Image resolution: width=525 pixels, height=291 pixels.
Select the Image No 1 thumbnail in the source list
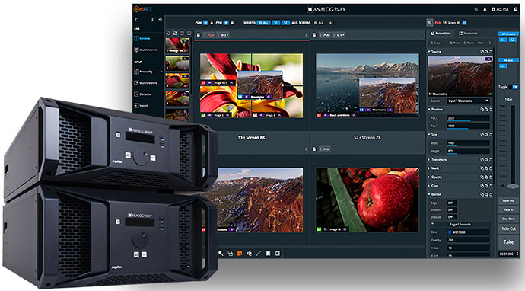point(177,46)
